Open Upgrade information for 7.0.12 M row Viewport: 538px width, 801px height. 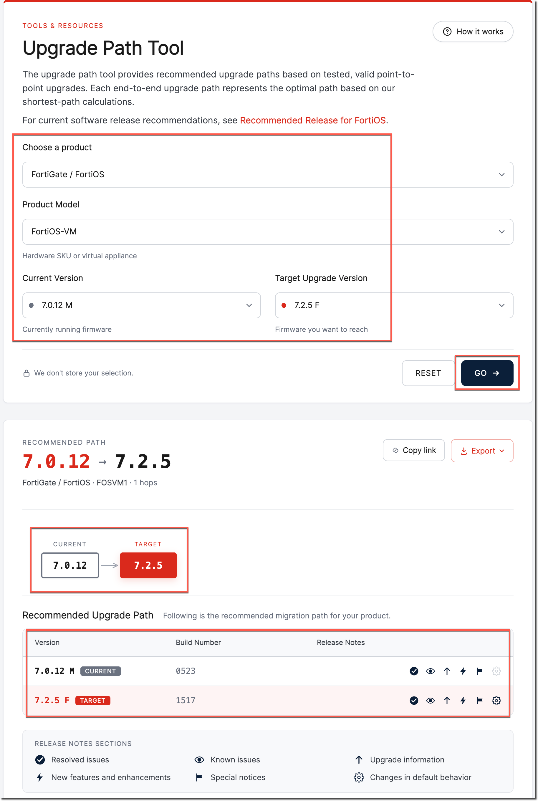447,671
